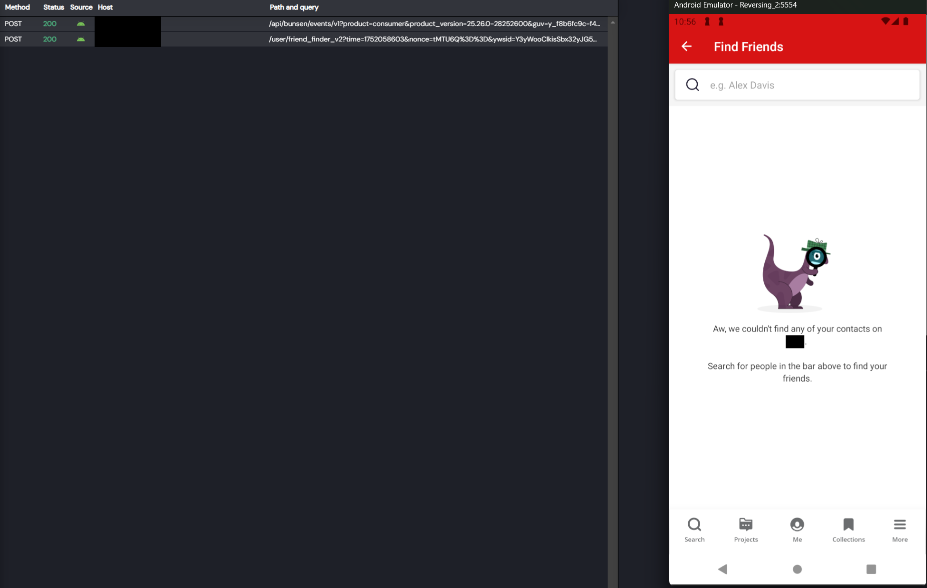Open the Projects tab

pos(746,530)
